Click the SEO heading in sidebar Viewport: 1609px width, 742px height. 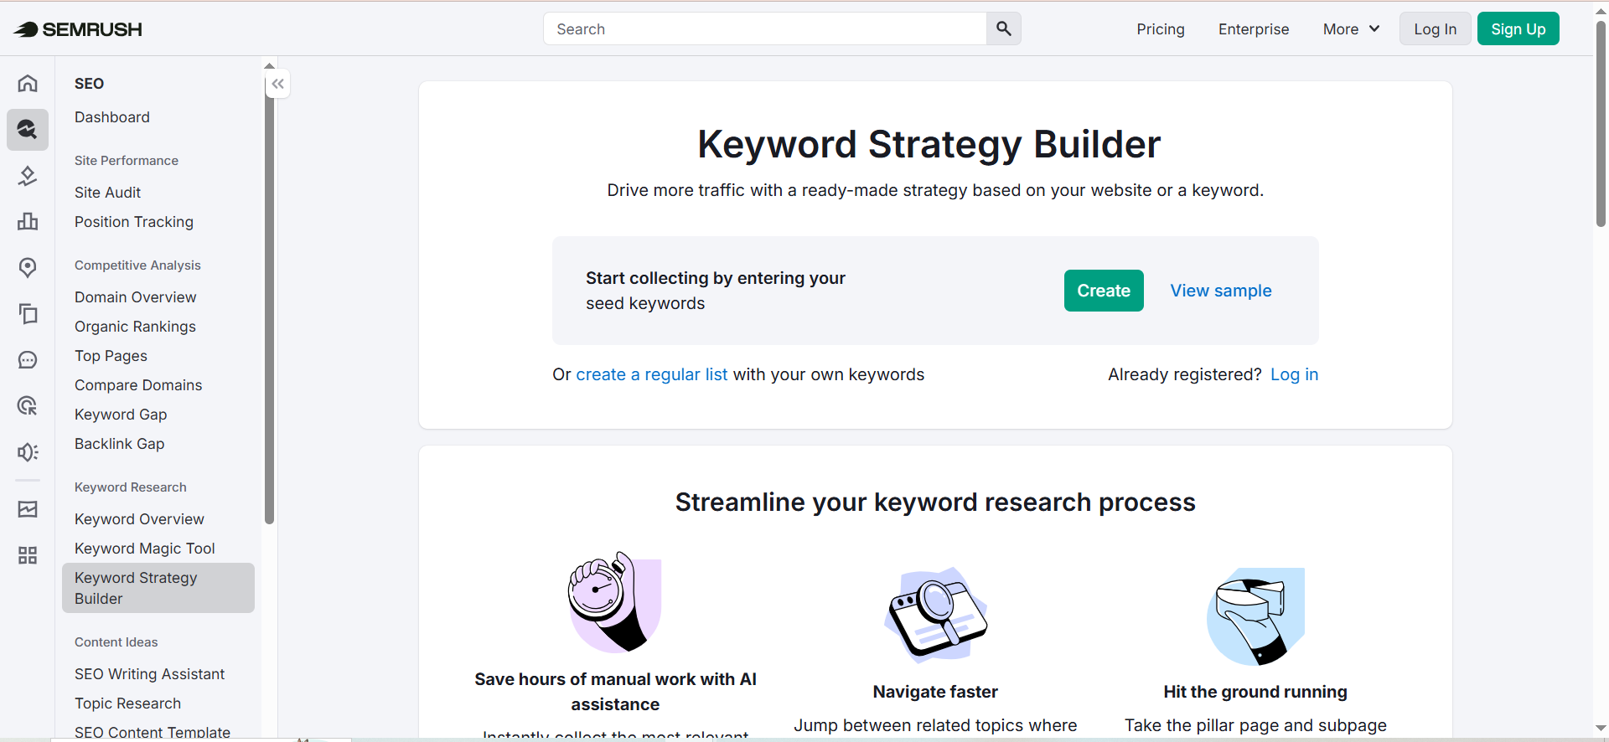click(89, 84)
